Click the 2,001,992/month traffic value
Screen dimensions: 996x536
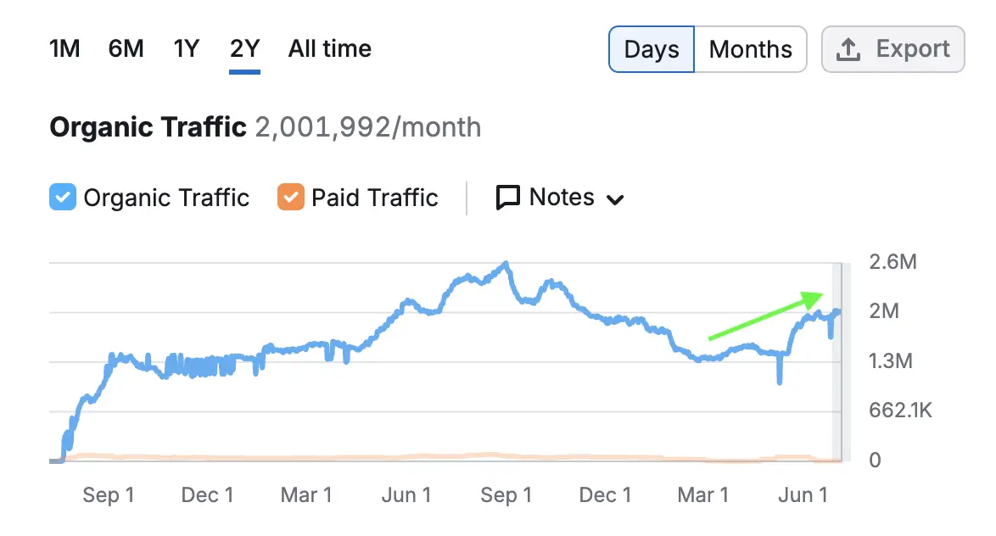(368, 127)
